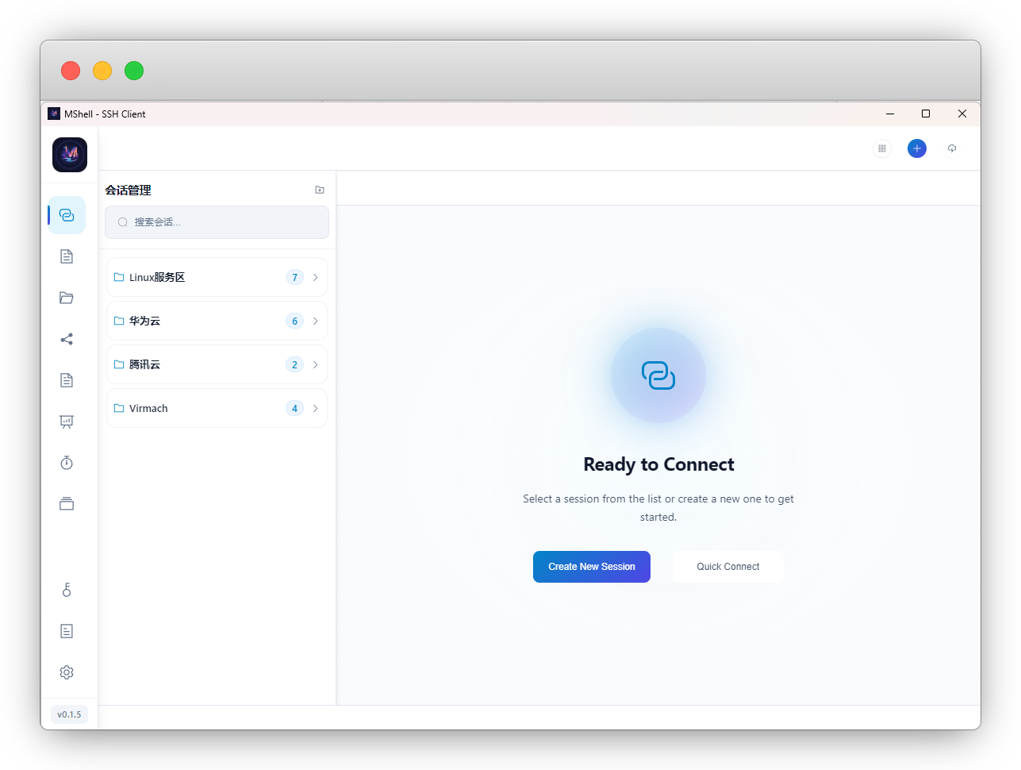1021x770 pixels.
Task: Open the file browser open-folder sidebar icon
Action: click(x=67, y=298)
